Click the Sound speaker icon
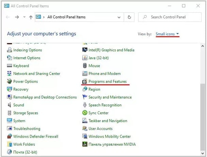 click(10, 105)
